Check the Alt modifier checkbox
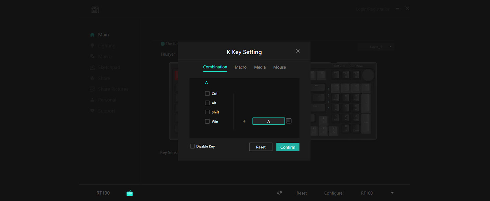The width and height of the screenshot is (490, 201). [x=207, y=103]
